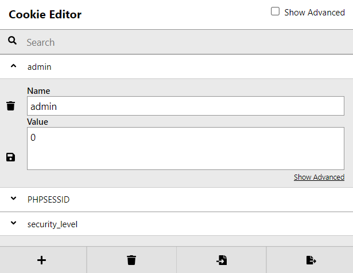Expand the security_level cookie chevron
This screenshot has width=353, height=273.
[x=14, y=223]
